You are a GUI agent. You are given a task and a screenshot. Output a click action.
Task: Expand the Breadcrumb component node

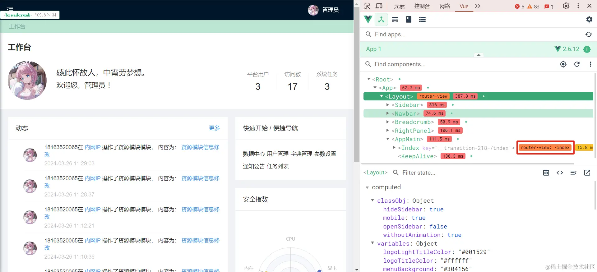[x=388, y=122]
